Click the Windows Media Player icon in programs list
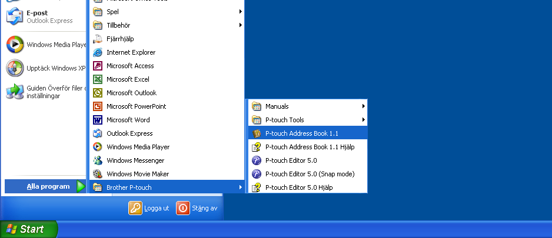Viewport: 552px width, 238px height. pos(98,147)
